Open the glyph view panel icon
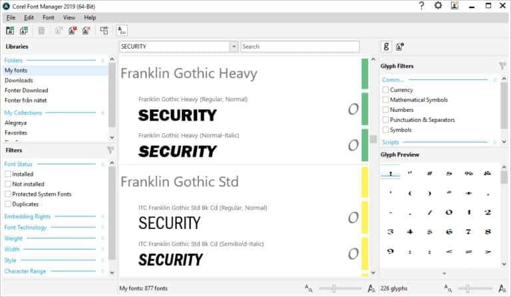 coord(386,47)
